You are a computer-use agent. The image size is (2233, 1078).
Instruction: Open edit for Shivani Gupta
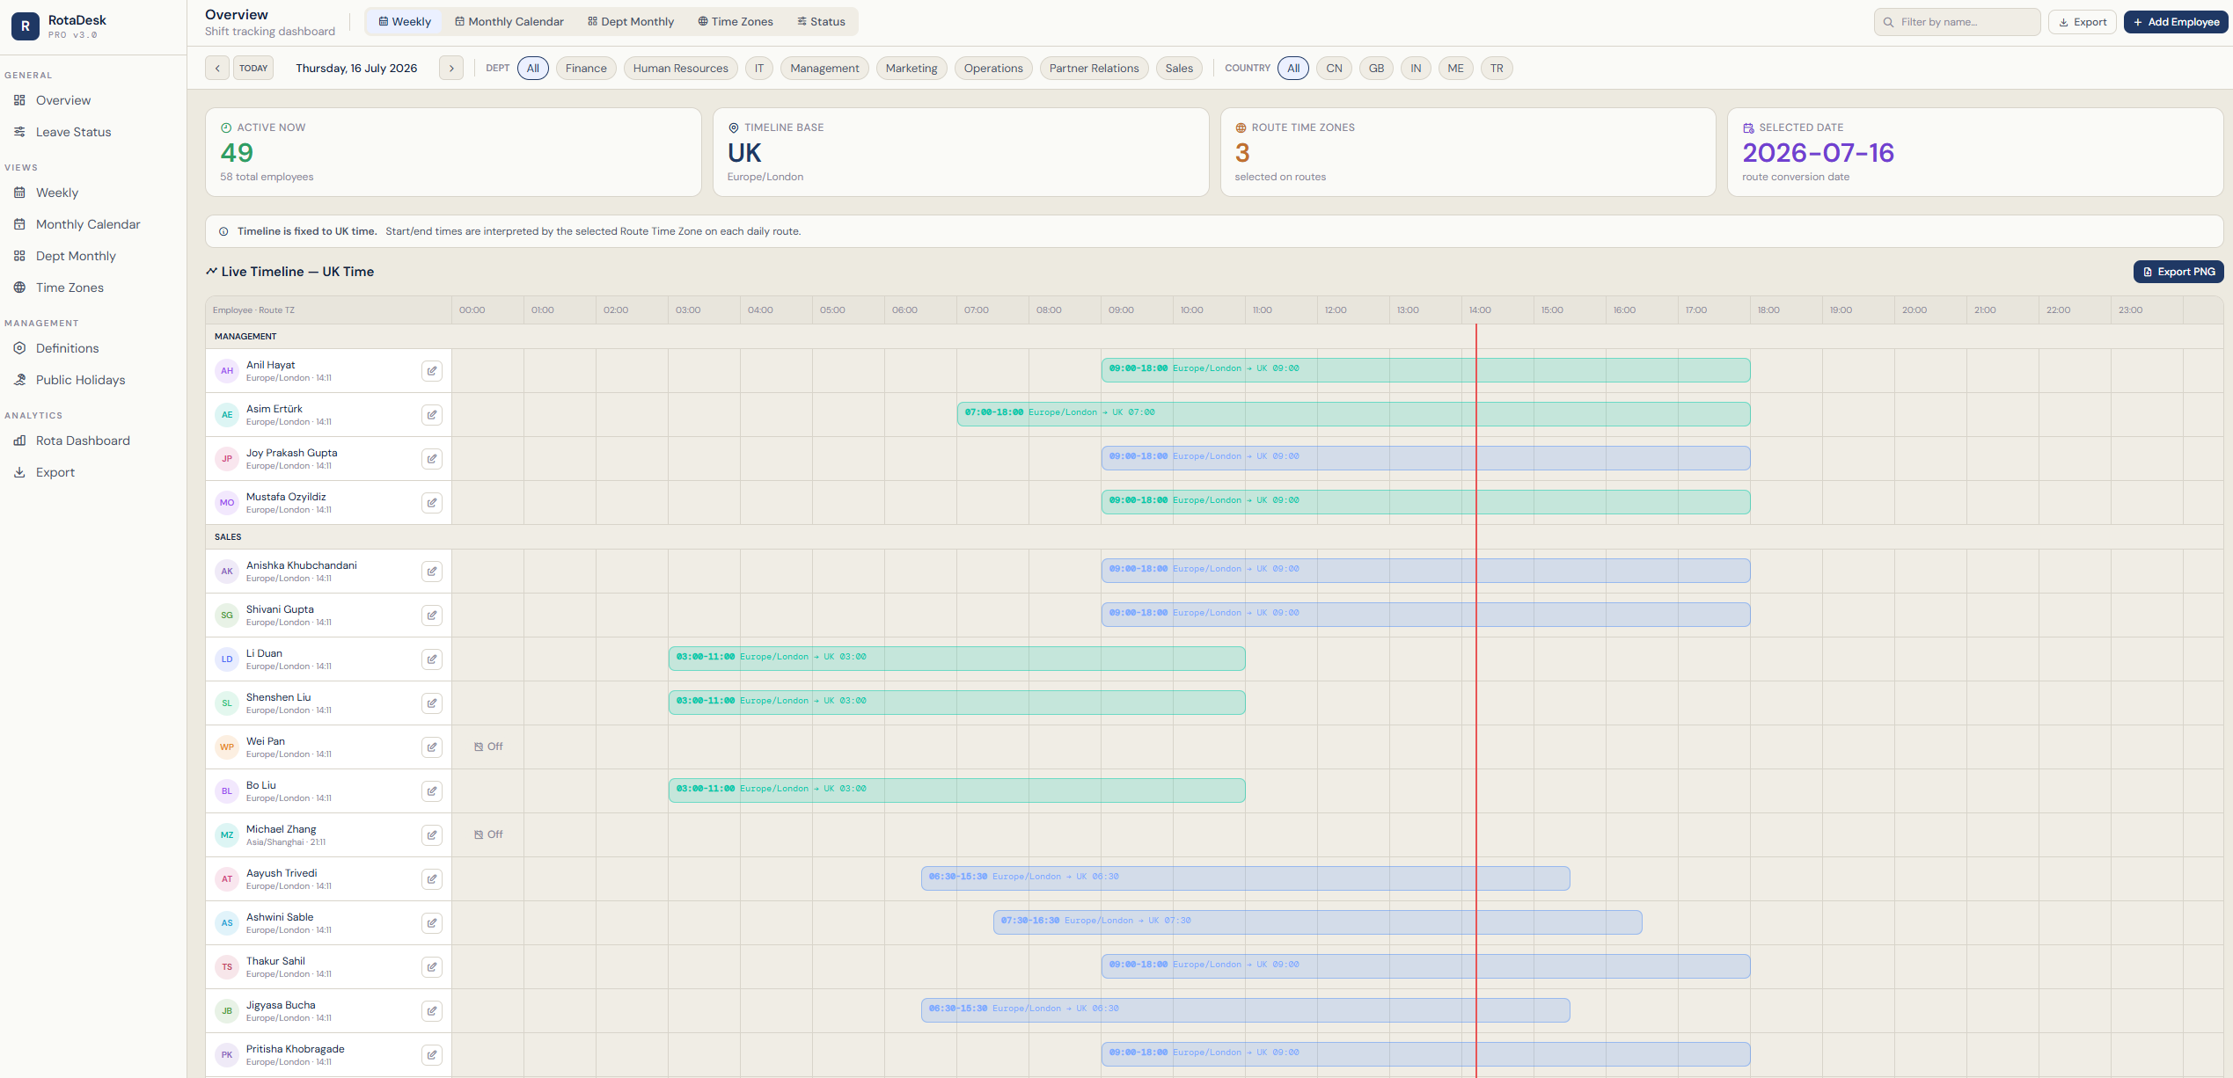coord(432,615)
